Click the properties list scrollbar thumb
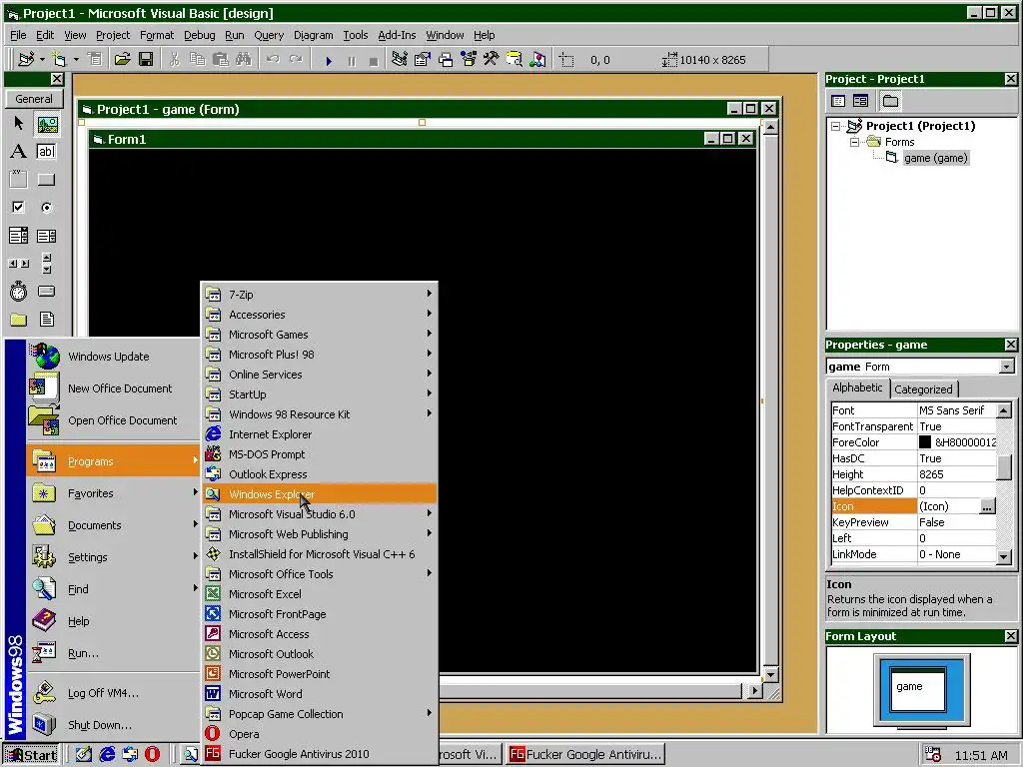 click(1004, 466)
